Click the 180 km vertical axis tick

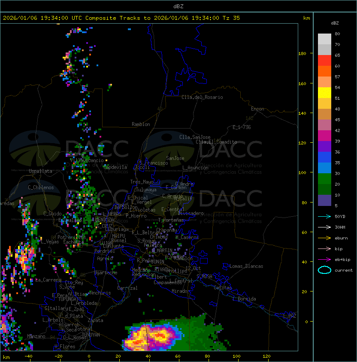click(302, 53)
